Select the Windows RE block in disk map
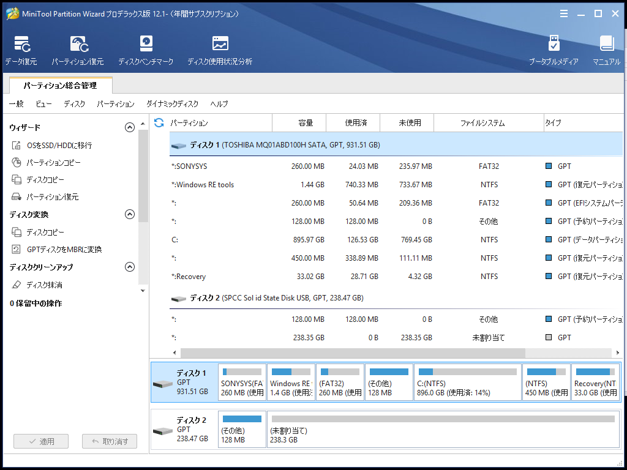The image size is (627, 470). click(x=291, y=382)
